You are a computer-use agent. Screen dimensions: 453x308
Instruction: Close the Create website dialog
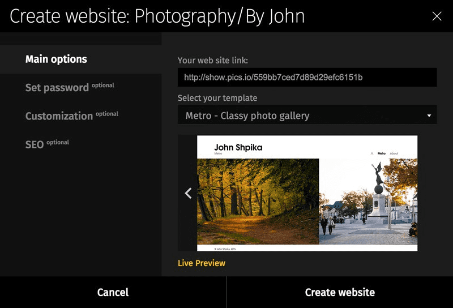[437, 16]
